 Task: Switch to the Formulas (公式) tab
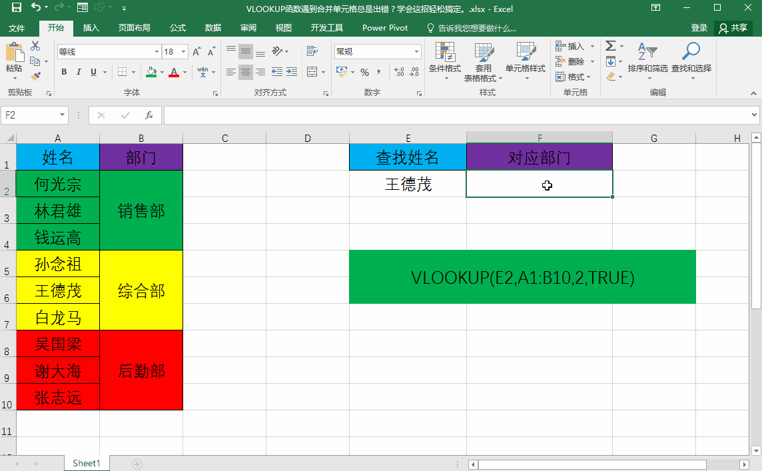click(x=178, y=28)
